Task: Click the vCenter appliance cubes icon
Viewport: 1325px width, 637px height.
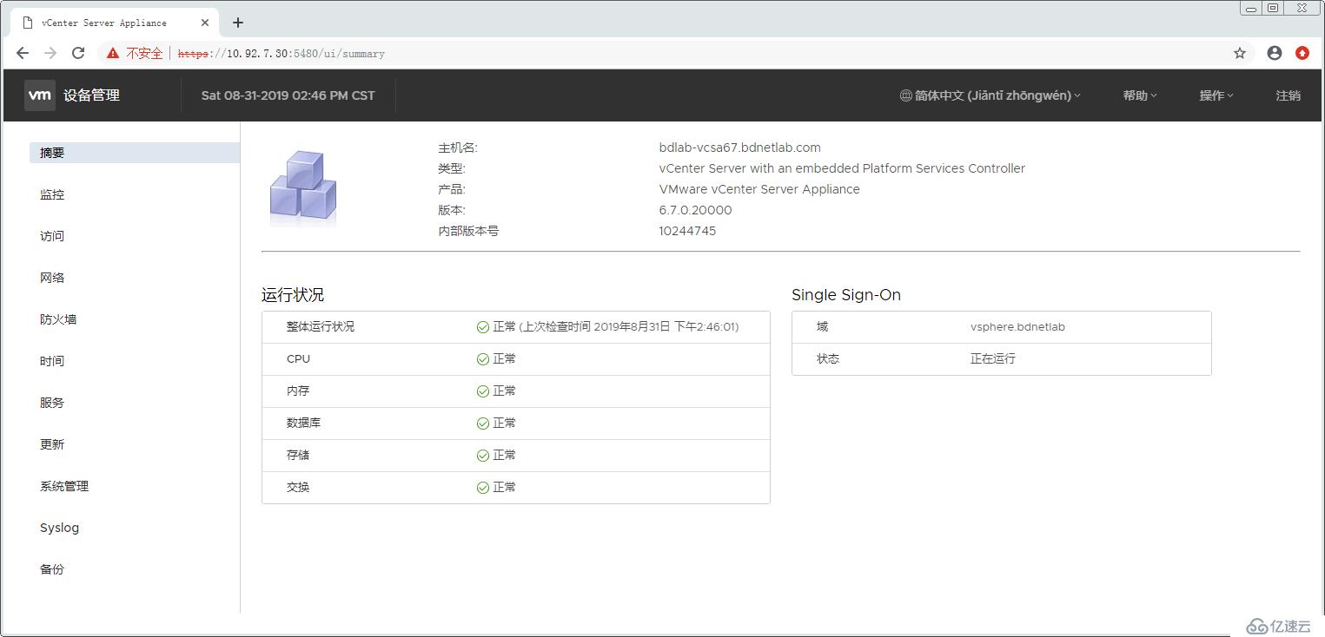Action: [303, 187]
